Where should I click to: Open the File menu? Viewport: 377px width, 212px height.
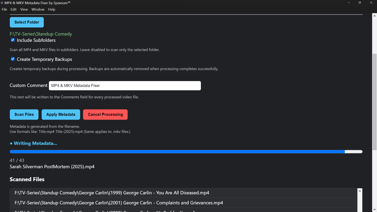click(x=4, y=9)
